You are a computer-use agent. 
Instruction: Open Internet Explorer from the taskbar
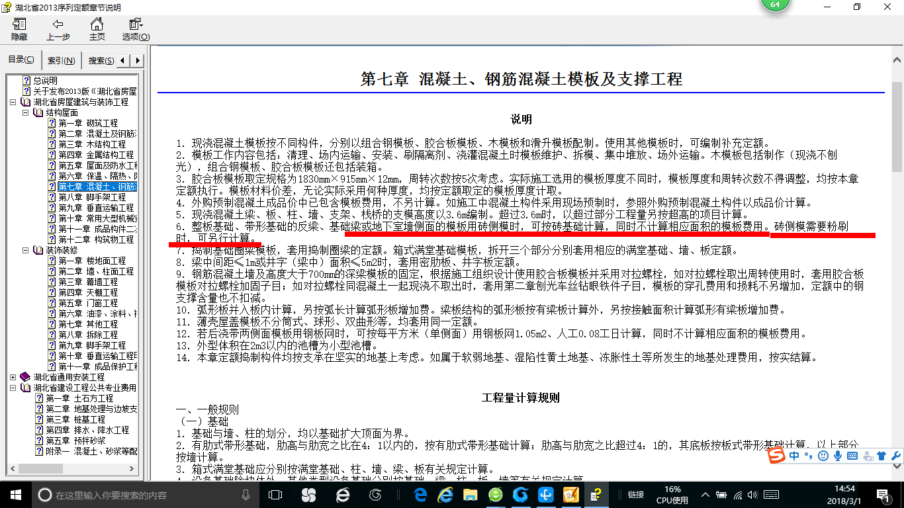click(445, 494)
